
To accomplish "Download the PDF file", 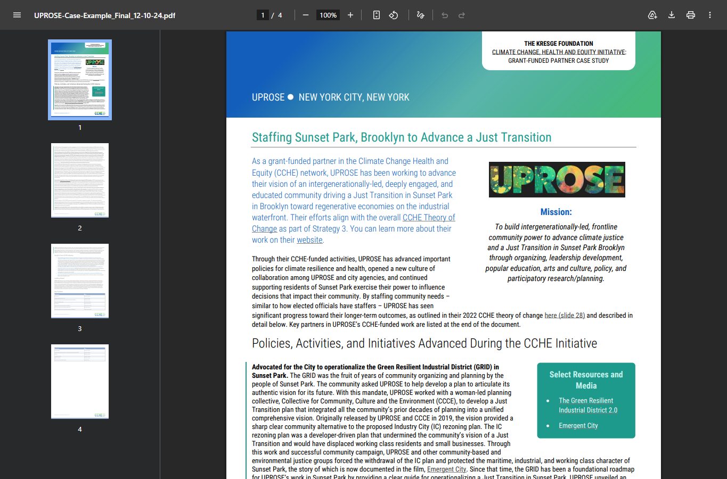I will coord(672,15).
